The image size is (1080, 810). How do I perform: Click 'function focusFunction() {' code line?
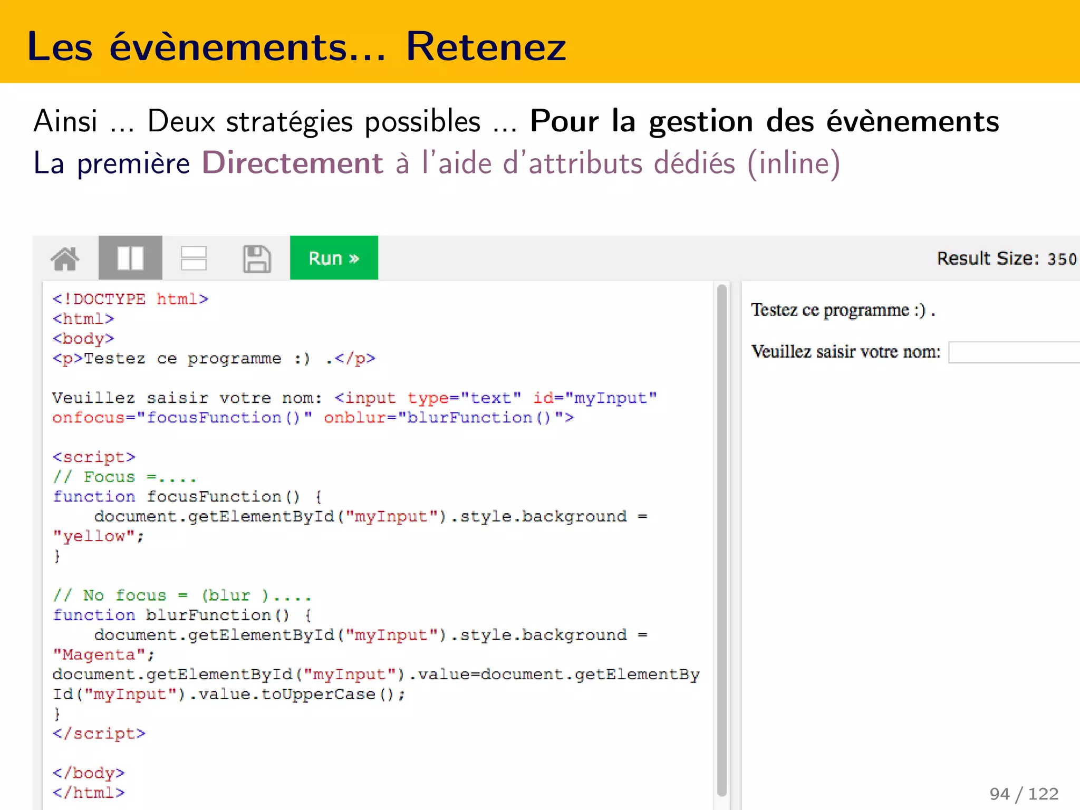pos(187,497)
